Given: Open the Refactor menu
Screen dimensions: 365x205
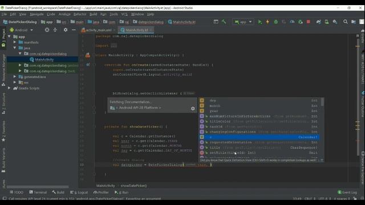Looking at the screenshot, I should [x=80, y=14].
